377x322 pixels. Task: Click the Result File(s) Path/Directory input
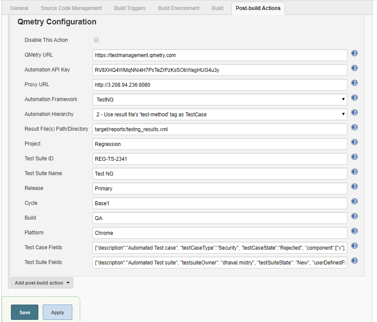tap(220, 129)
